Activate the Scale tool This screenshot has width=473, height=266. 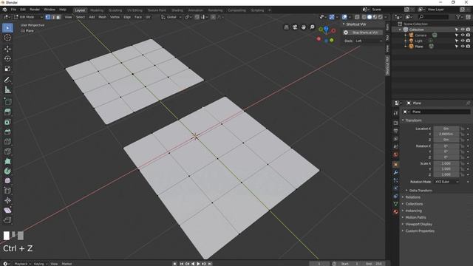tap(7, 69)
